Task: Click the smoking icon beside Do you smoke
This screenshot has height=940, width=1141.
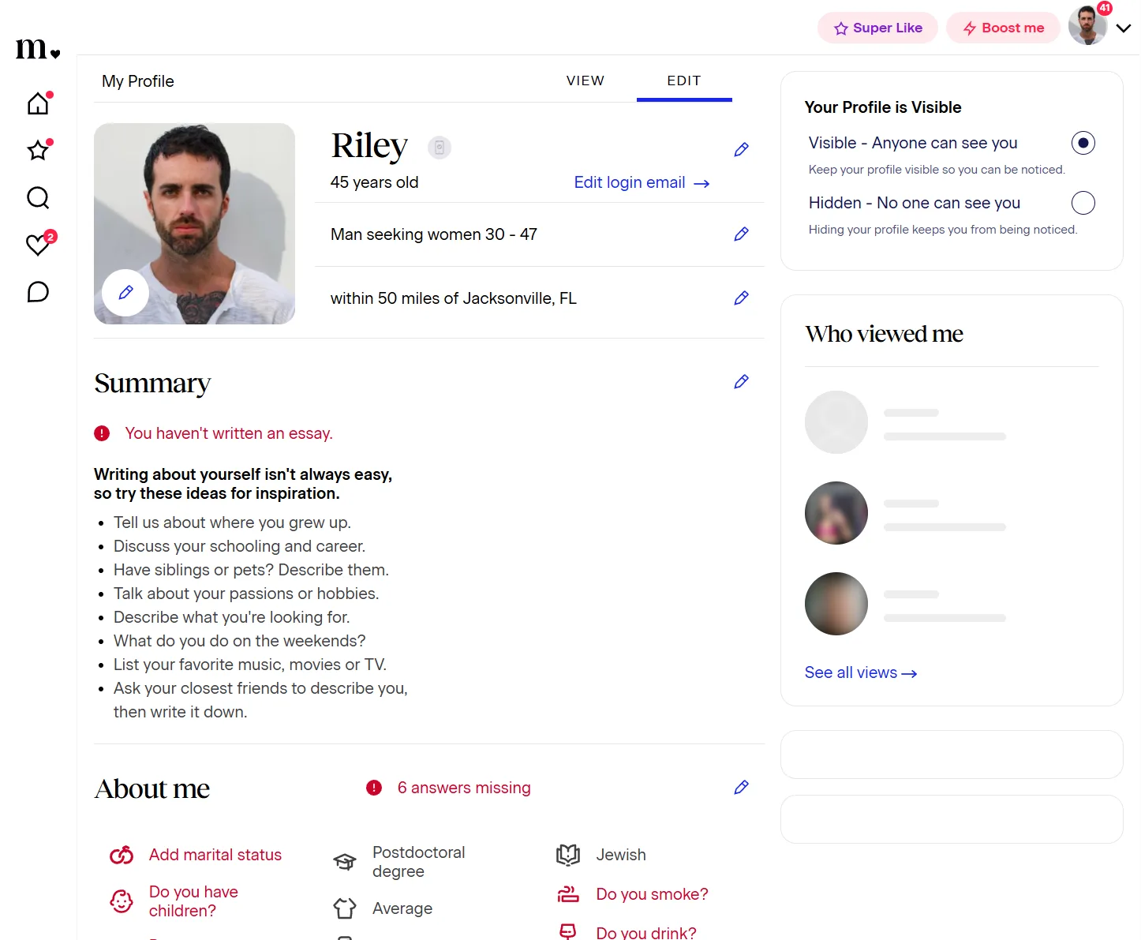Action: [568, 894]
